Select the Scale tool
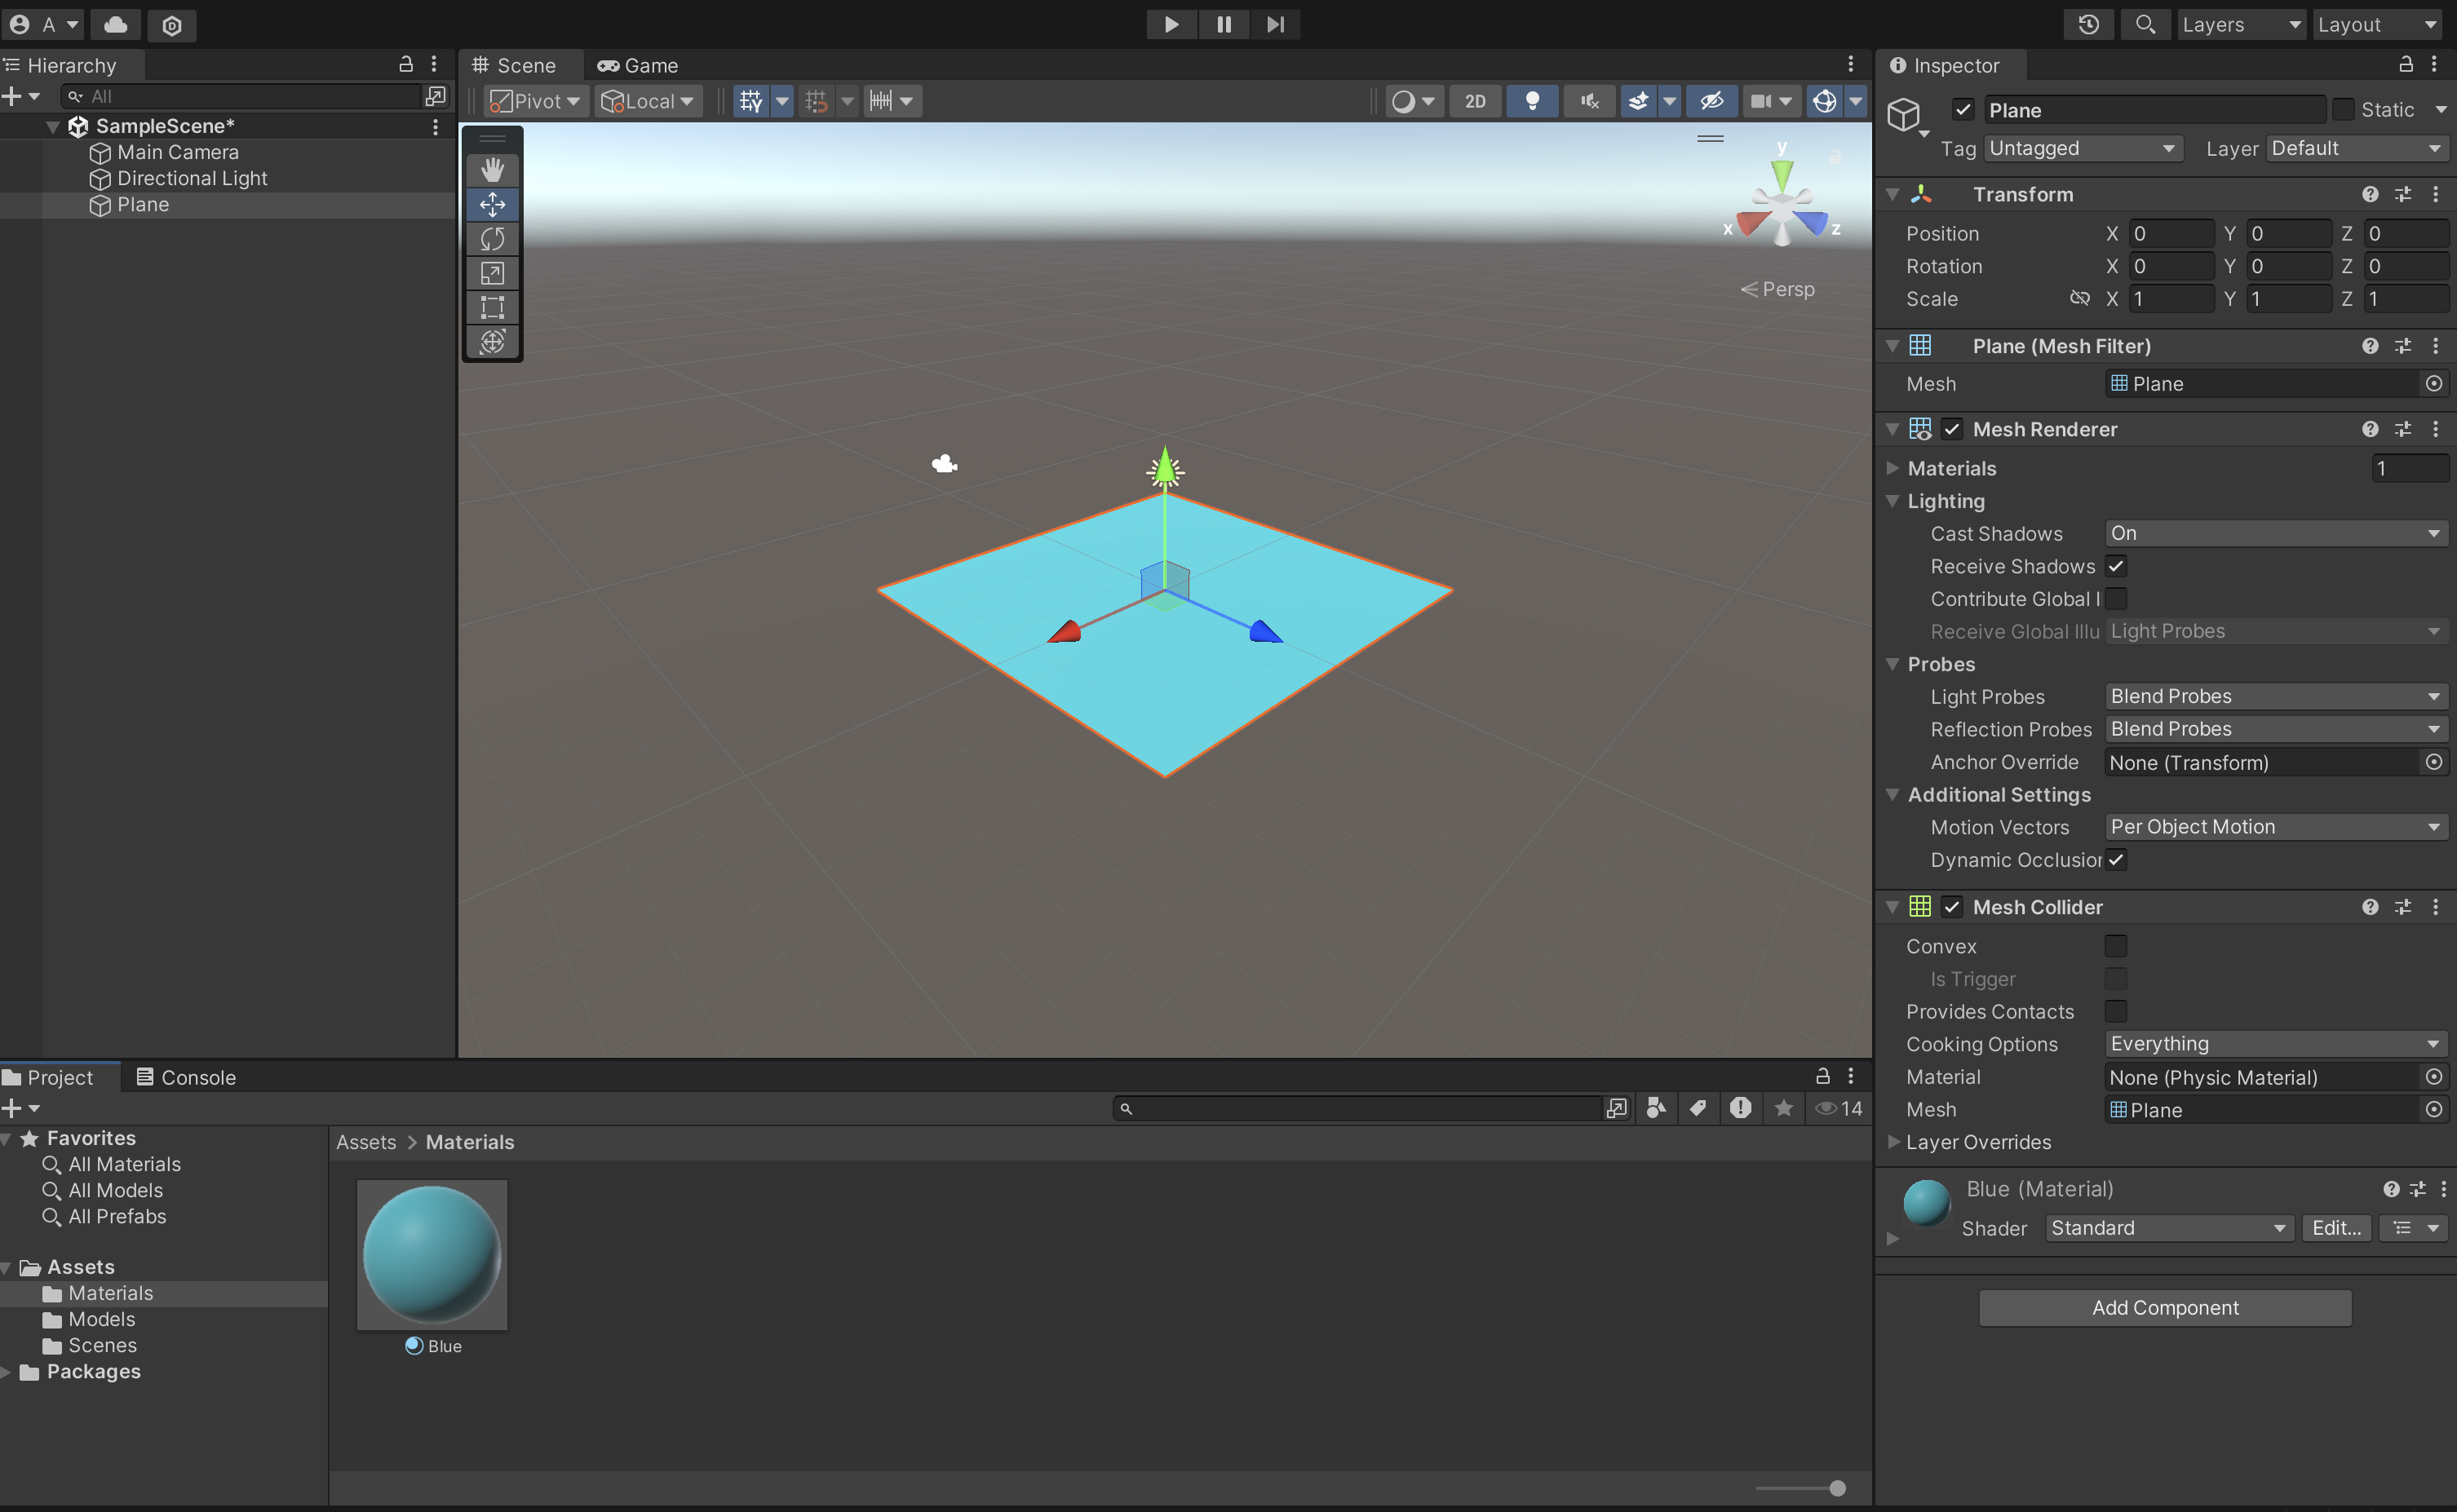Screen dimensions: 2457x1512 492,273
